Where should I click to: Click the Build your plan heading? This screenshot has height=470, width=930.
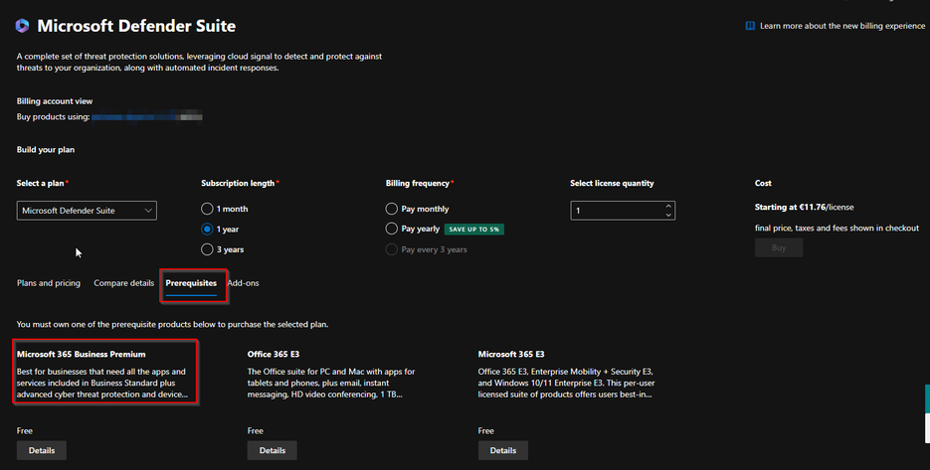point(46,149)
